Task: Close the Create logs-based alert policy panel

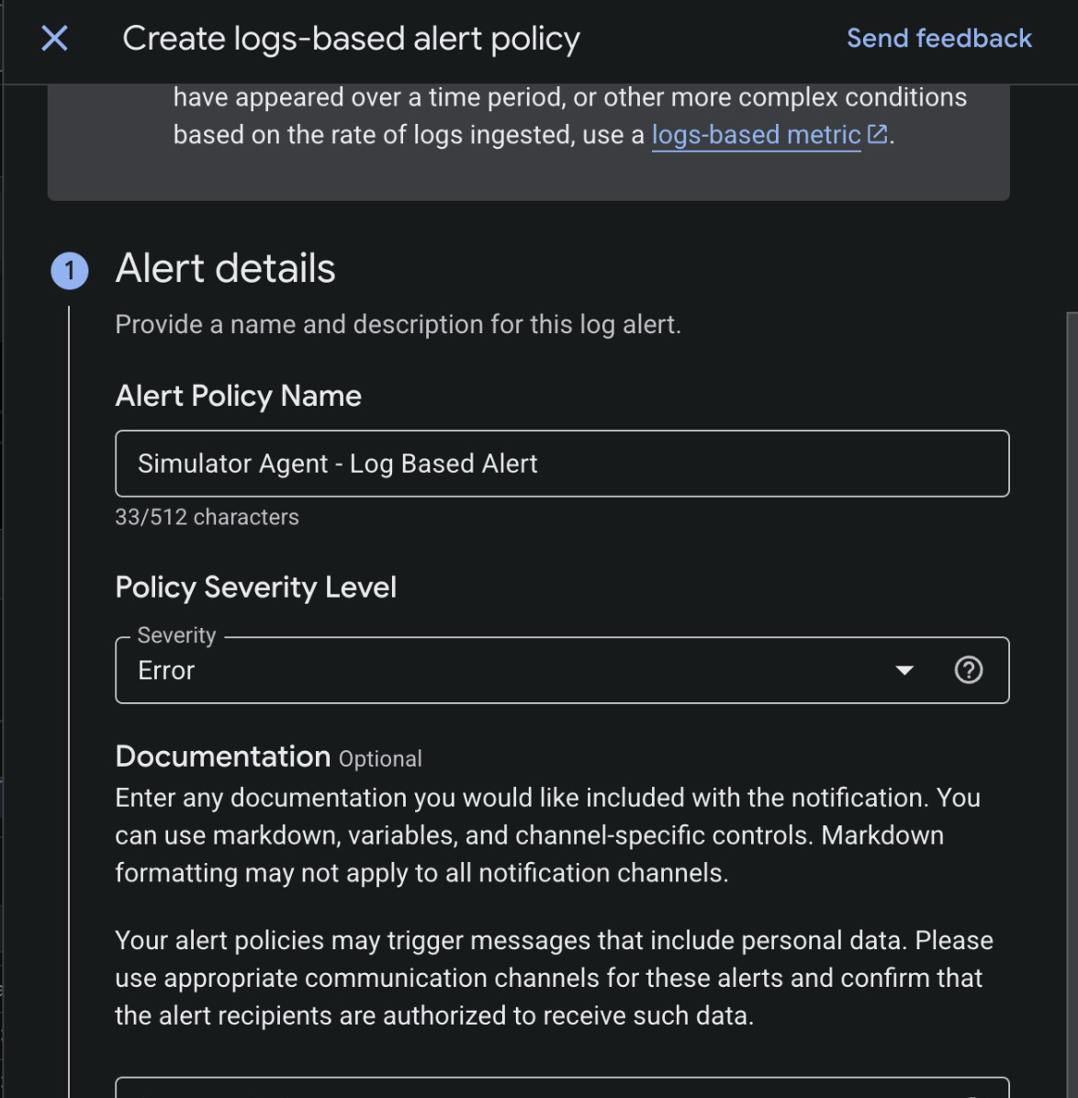Action: 54,39
